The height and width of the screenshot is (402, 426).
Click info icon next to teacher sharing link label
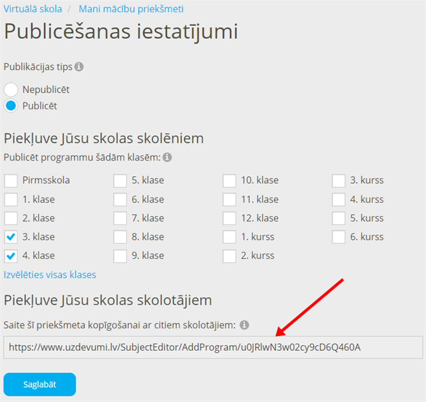[x=245, y=325]
